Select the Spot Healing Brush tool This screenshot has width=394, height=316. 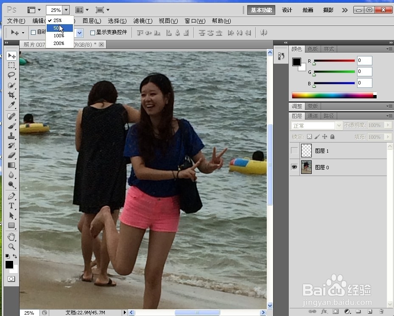pos(11,116)
